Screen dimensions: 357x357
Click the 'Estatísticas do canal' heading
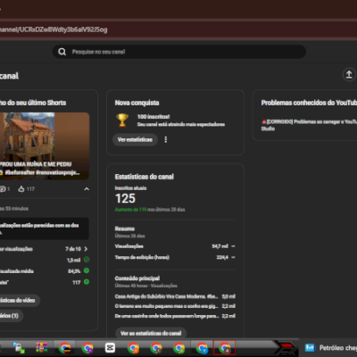point(145,177)
